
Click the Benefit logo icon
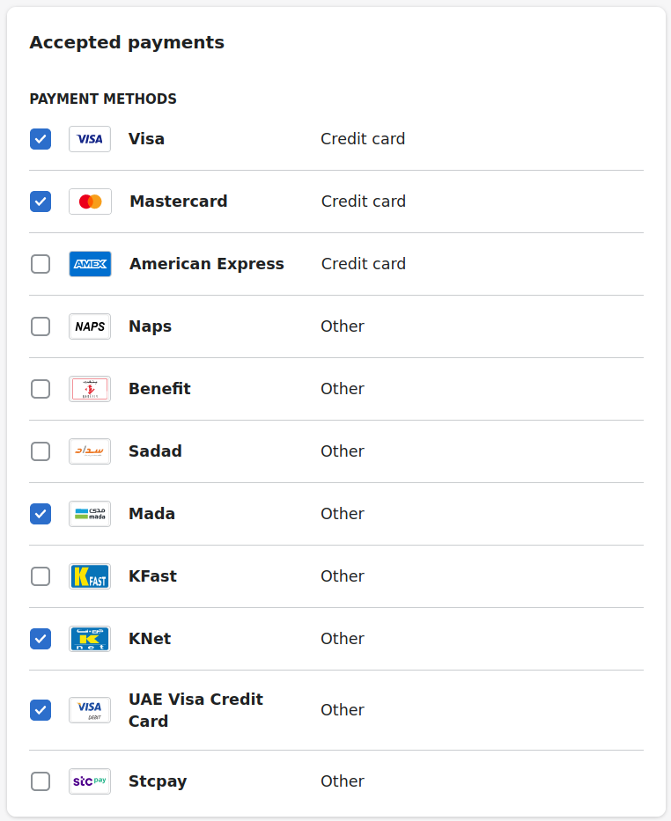[x=90, y=389]
